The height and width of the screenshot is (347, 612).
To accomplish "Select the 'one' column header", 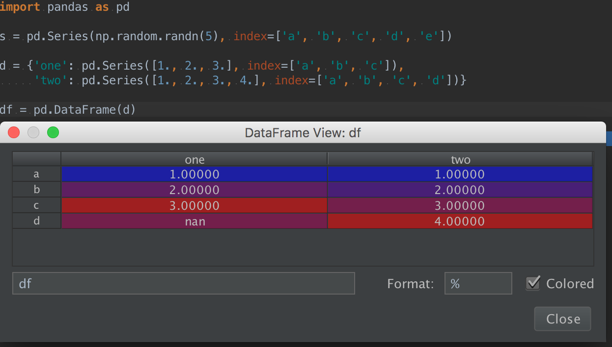I will [x=195, y=159].
